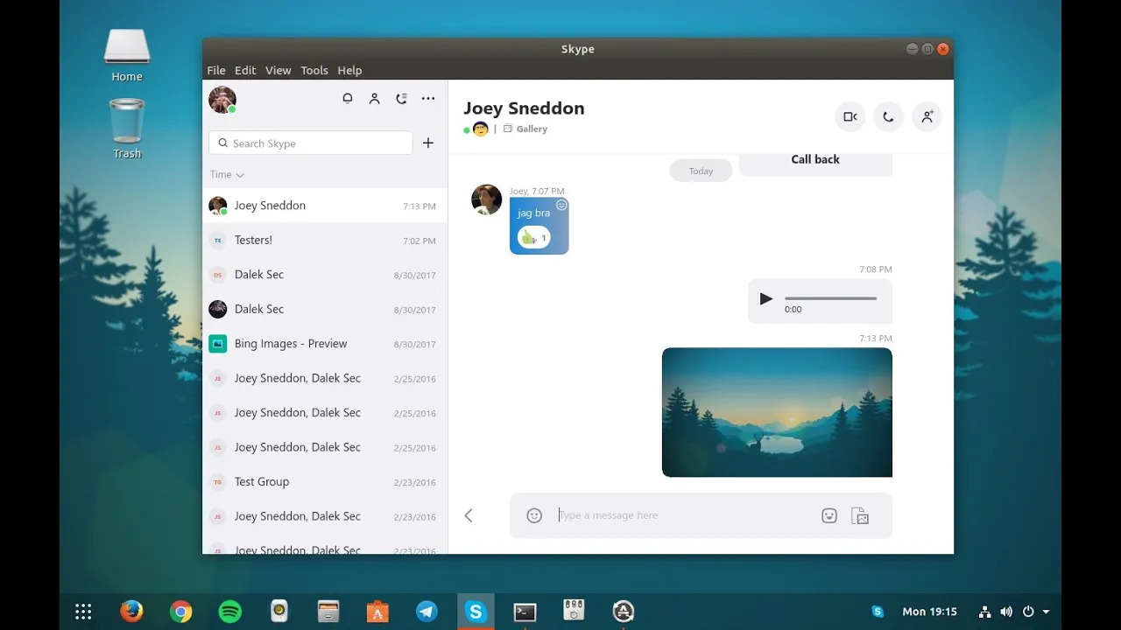This screenshot has height=630, width=1121.
Task: Click the voice message progress slider
Action: tap(830, 298)
